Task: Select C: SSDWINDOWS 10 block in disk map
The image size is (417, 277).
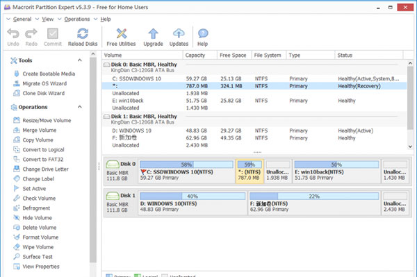Action: click(x=186, y=171)
